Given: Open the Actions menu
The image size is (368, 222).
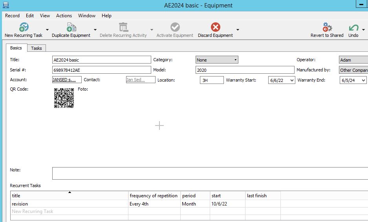Looking at the screenshot, I should pos(64,16).
